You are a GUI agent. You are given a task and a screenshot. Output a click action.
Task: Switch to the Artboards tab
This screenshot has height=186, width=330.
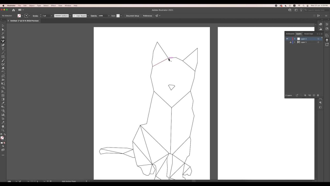(x=290, y=34)
